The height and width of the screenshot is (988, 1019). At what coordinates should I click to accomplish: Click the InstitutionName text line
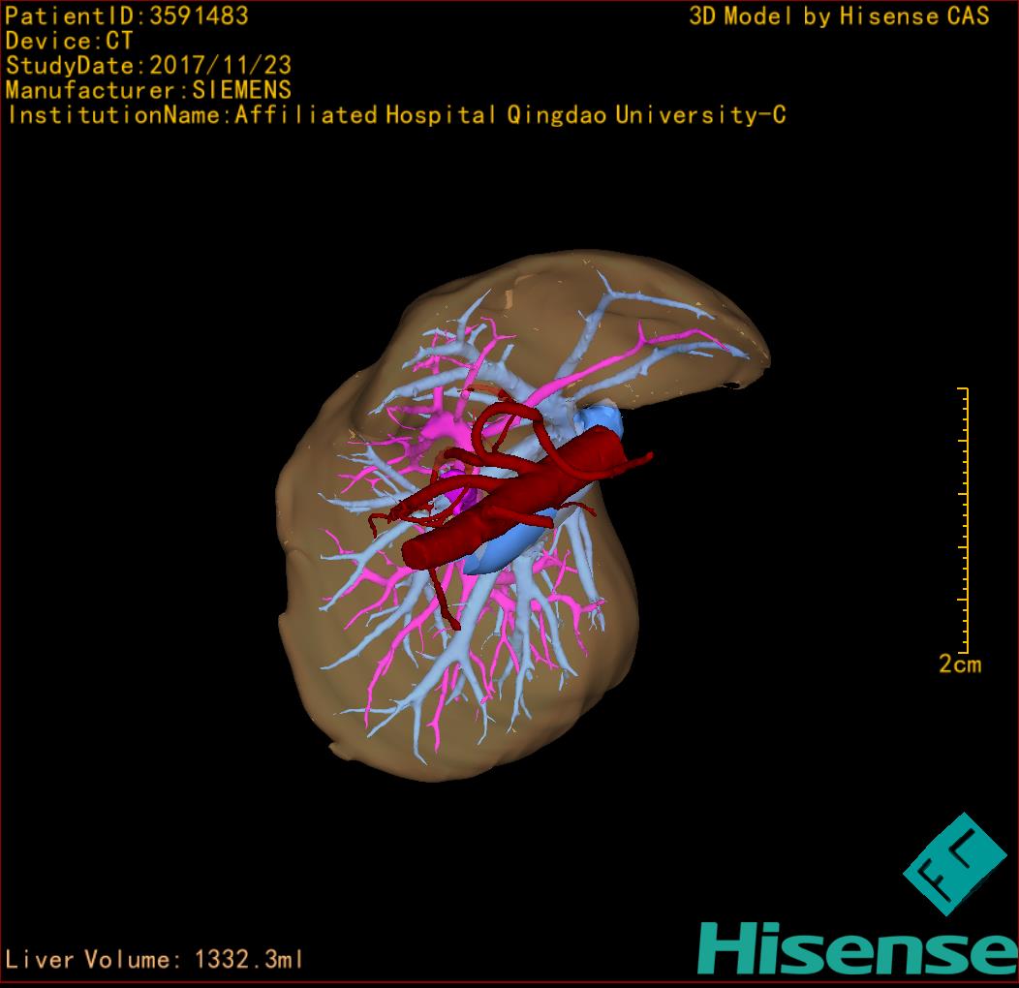(x=395, y=116)
